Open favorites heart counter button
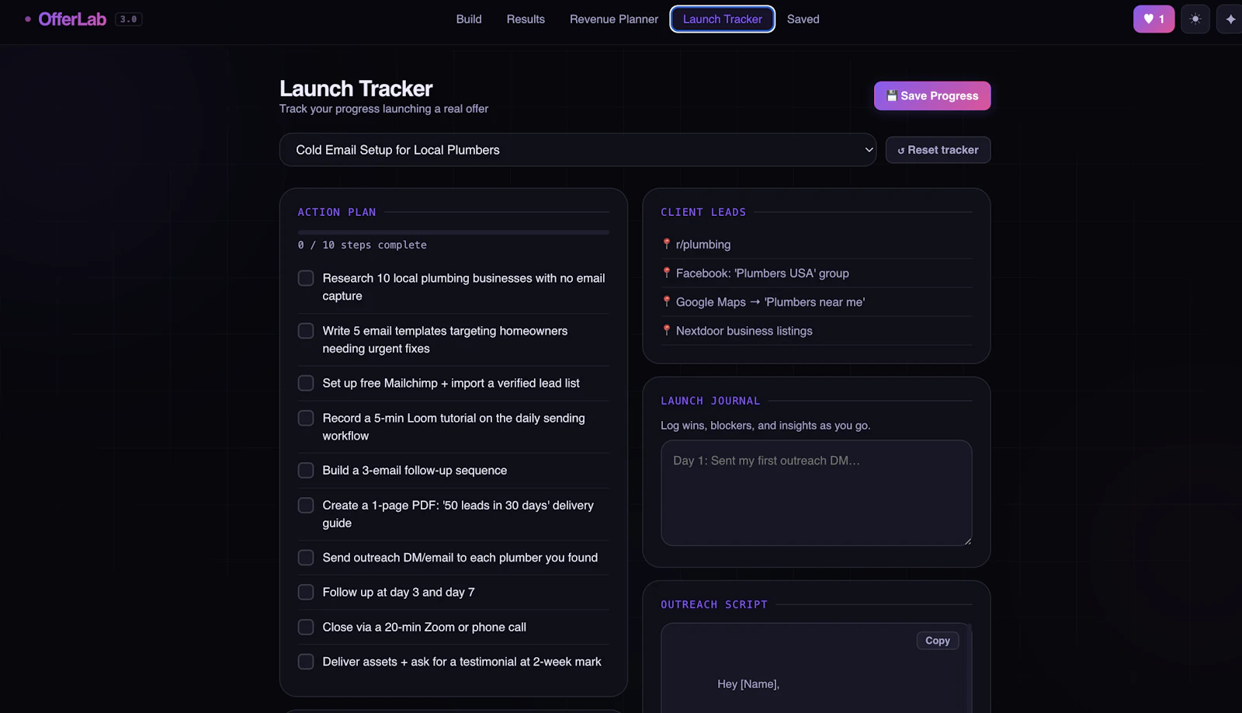This screenshot has height=713, width=1242. [1154, 19]
